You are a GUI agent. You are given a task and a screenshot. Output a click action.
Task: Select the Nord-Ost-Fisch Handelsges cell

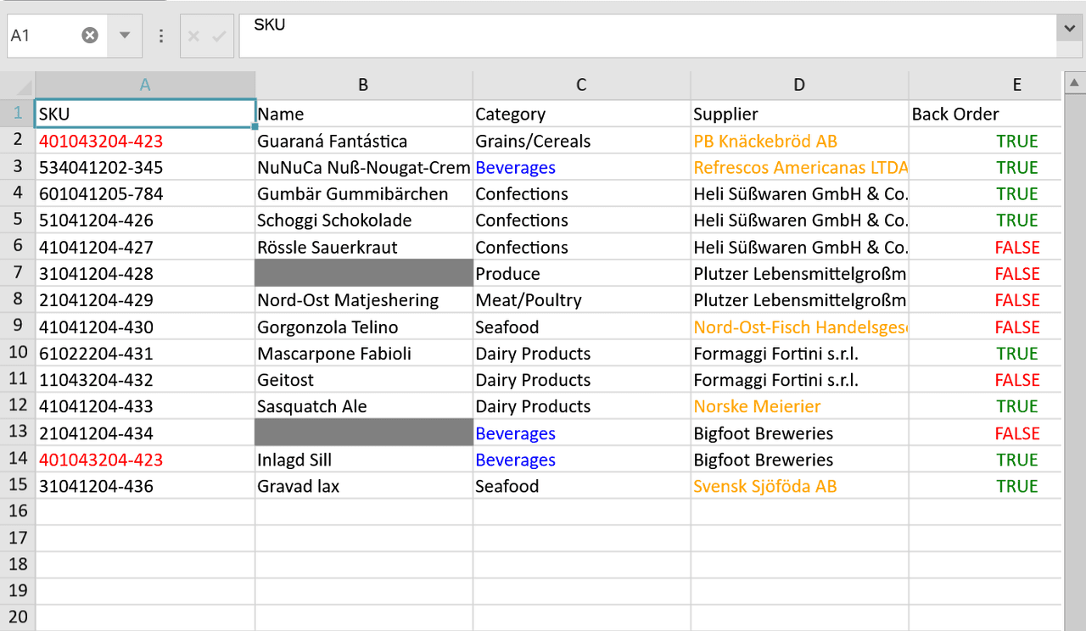coord(799,327)
